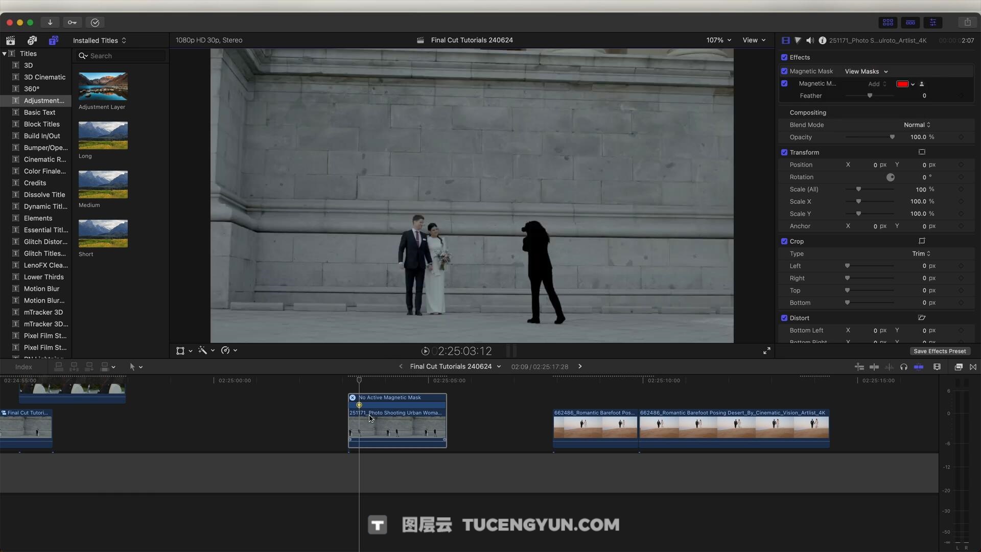Open the timeline Index button

(x=24, y=367)
